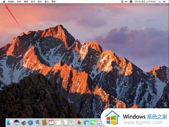Click the screen mirroring status icon

(122, 2)
